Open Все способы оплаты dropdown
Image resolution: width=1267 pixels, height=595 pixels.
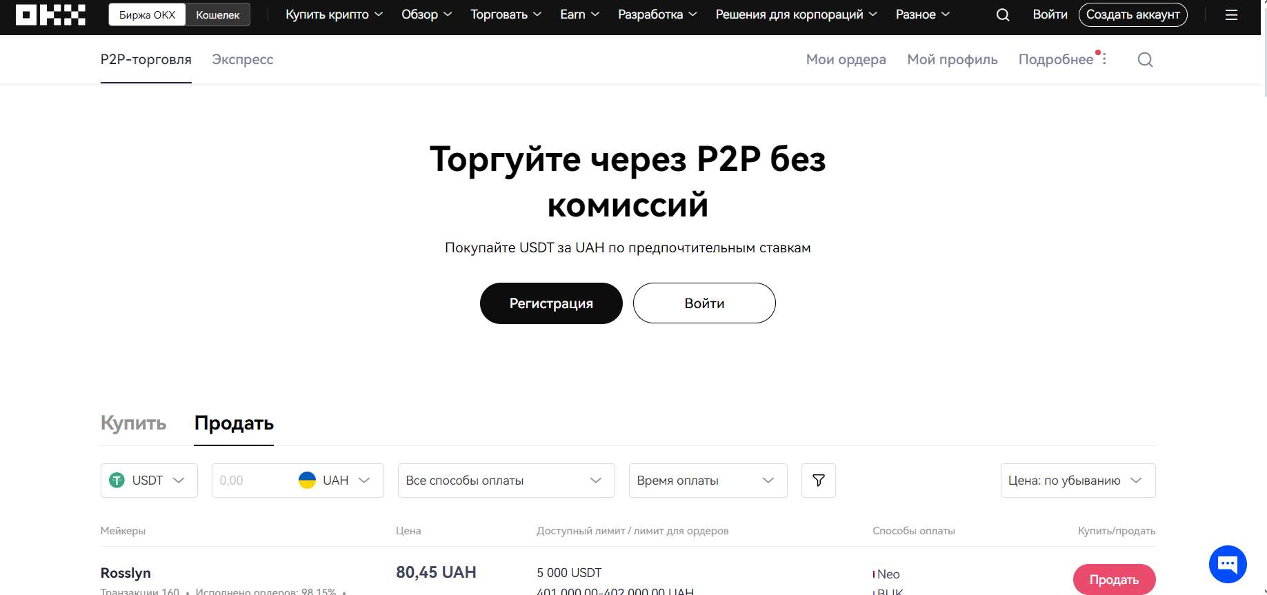506,481
